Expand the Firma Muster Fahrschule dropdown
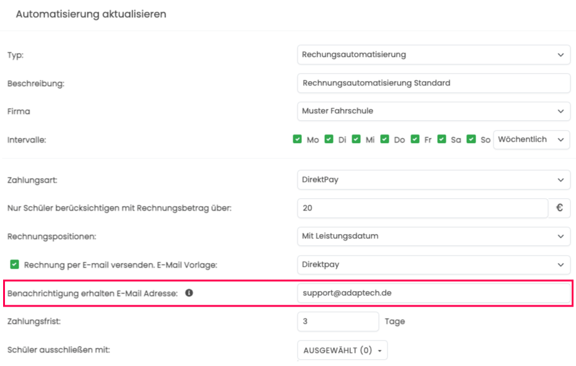Screen dimensions: 576x366 (x=433, y=111)
